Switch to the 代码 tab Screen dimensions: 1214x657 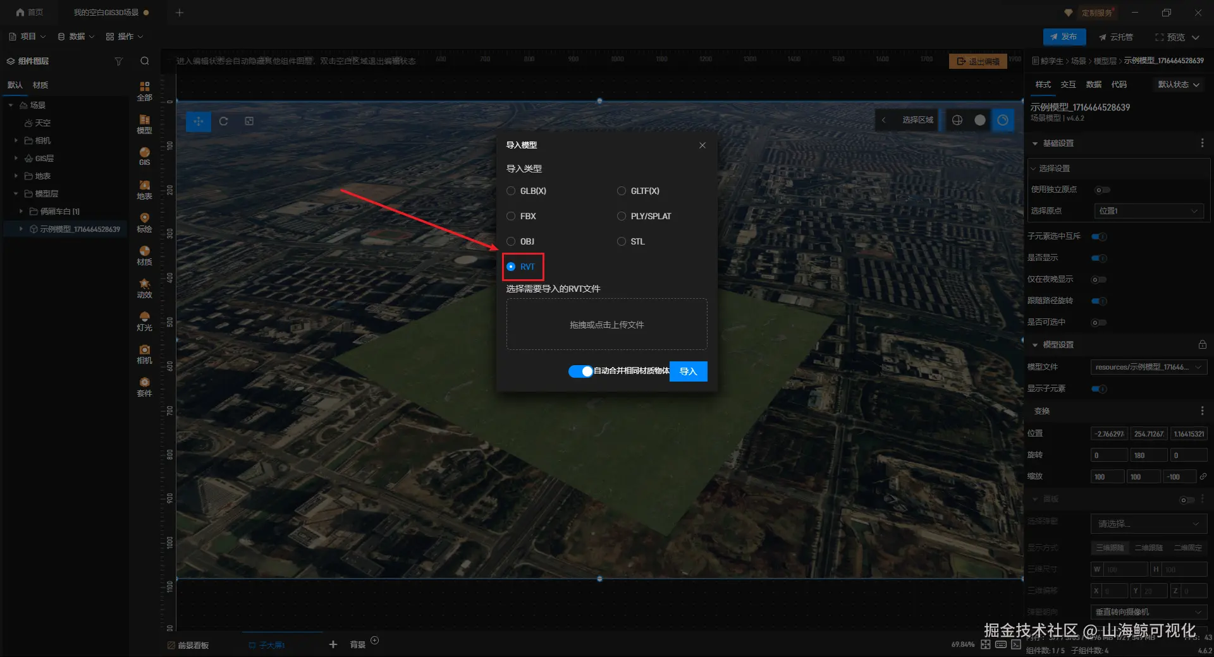click(1119, 85)
